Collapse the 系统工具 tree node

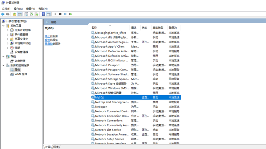coord(4,26)
